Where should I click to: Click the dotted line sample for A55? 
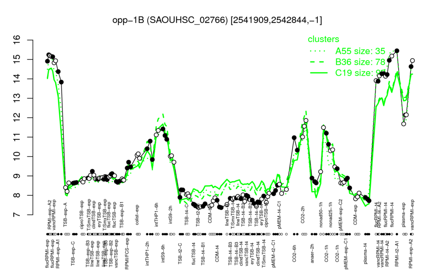pyautogui.click(x=318, y=51)
